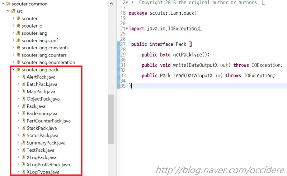Expand BatchPack.java members
Screen dimensions: 287x176
pos(18,84)
